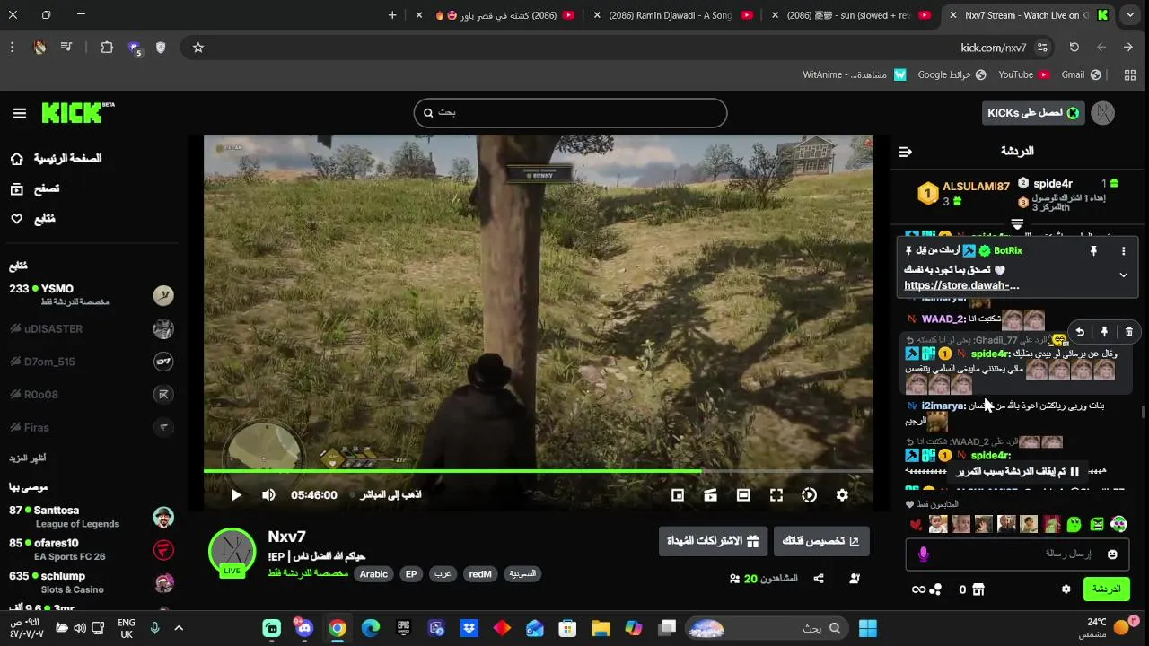Pin the hovered chat message

(1104, 332)
